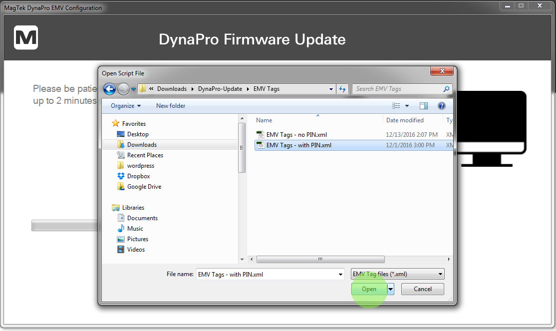556x331 pixels.
Task: Click the Recent Places icon
Action: (x=121, y=155)
